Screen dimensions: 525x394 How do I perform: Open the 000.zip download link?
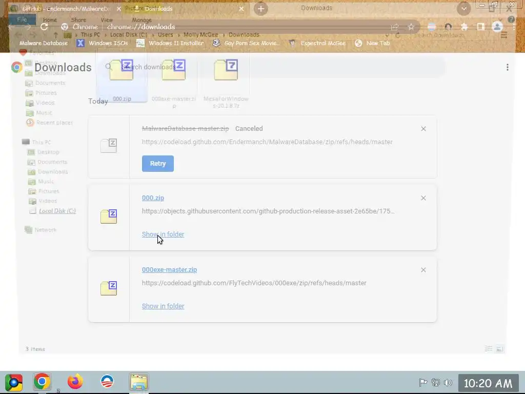tap(153, 198)
